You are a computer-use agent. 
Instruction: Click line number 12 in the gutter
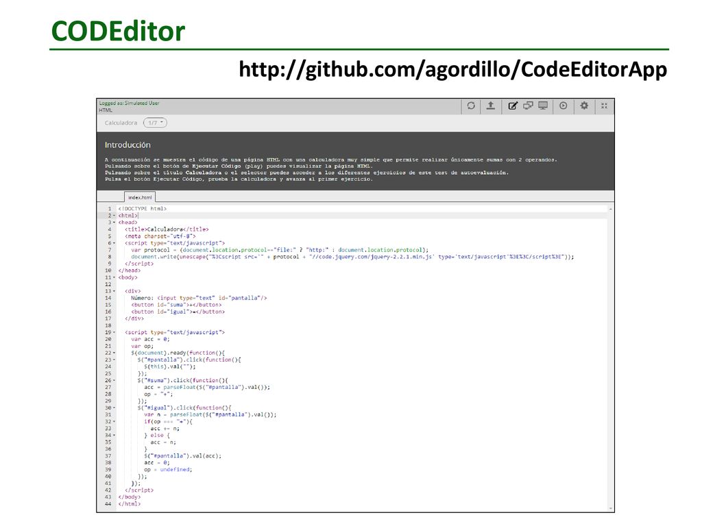(x=108, y=284)
